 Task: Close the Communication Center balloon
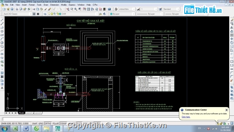tap(227, 110)
